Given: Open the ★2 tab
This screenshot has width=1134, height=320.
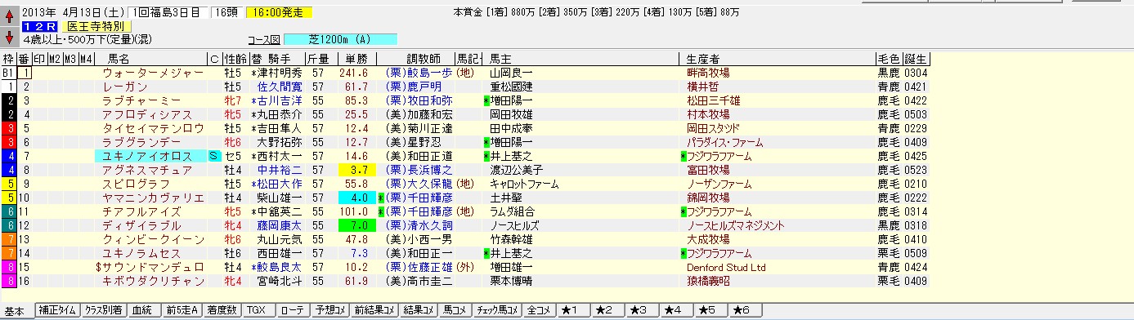Looking at the screenshot, I should (607, 311).
